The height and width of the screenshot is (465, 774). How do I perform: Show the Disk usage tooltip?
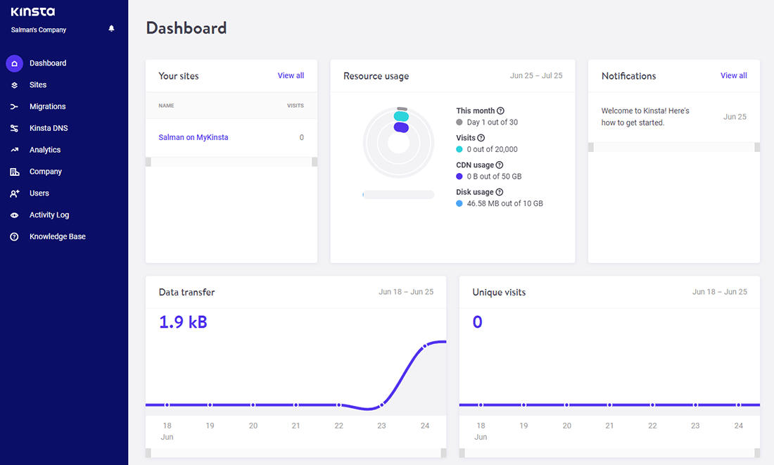tap(500, 191)
